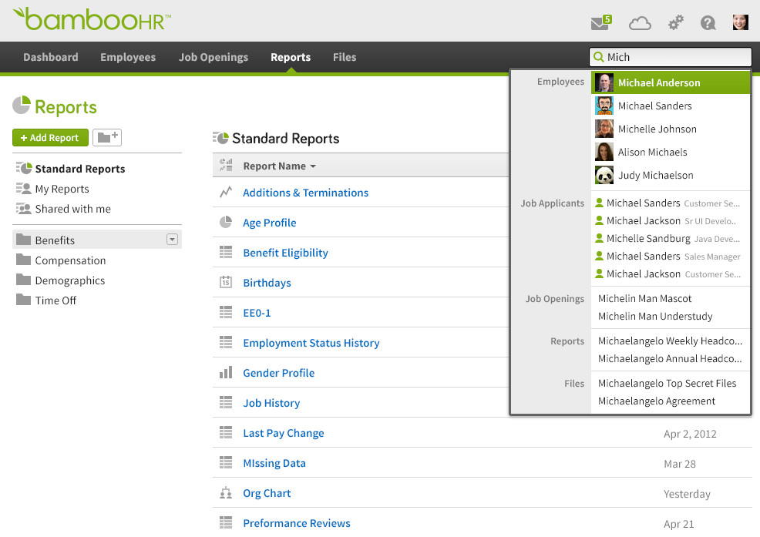Click the Additions & Terminations line chart icon
This screenshot has height=537, width=760.
pyautogui.click(x=226, y=193)
